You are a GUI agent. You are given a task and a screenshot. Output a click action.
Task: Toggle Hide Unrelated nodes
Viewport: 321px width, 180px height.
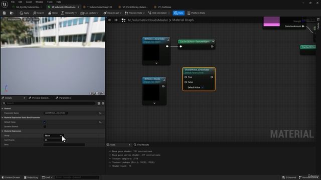pyautogui.click(x=157, y=13)
